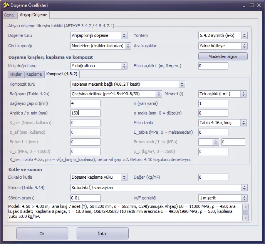Click the application icon in title bar

tap(6, 5)
